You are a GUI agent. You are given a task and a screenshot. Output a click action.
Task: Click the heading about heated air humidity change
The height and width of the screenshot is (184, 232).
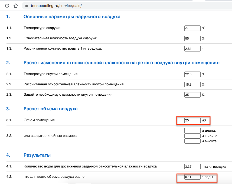(x=122, y=63)
